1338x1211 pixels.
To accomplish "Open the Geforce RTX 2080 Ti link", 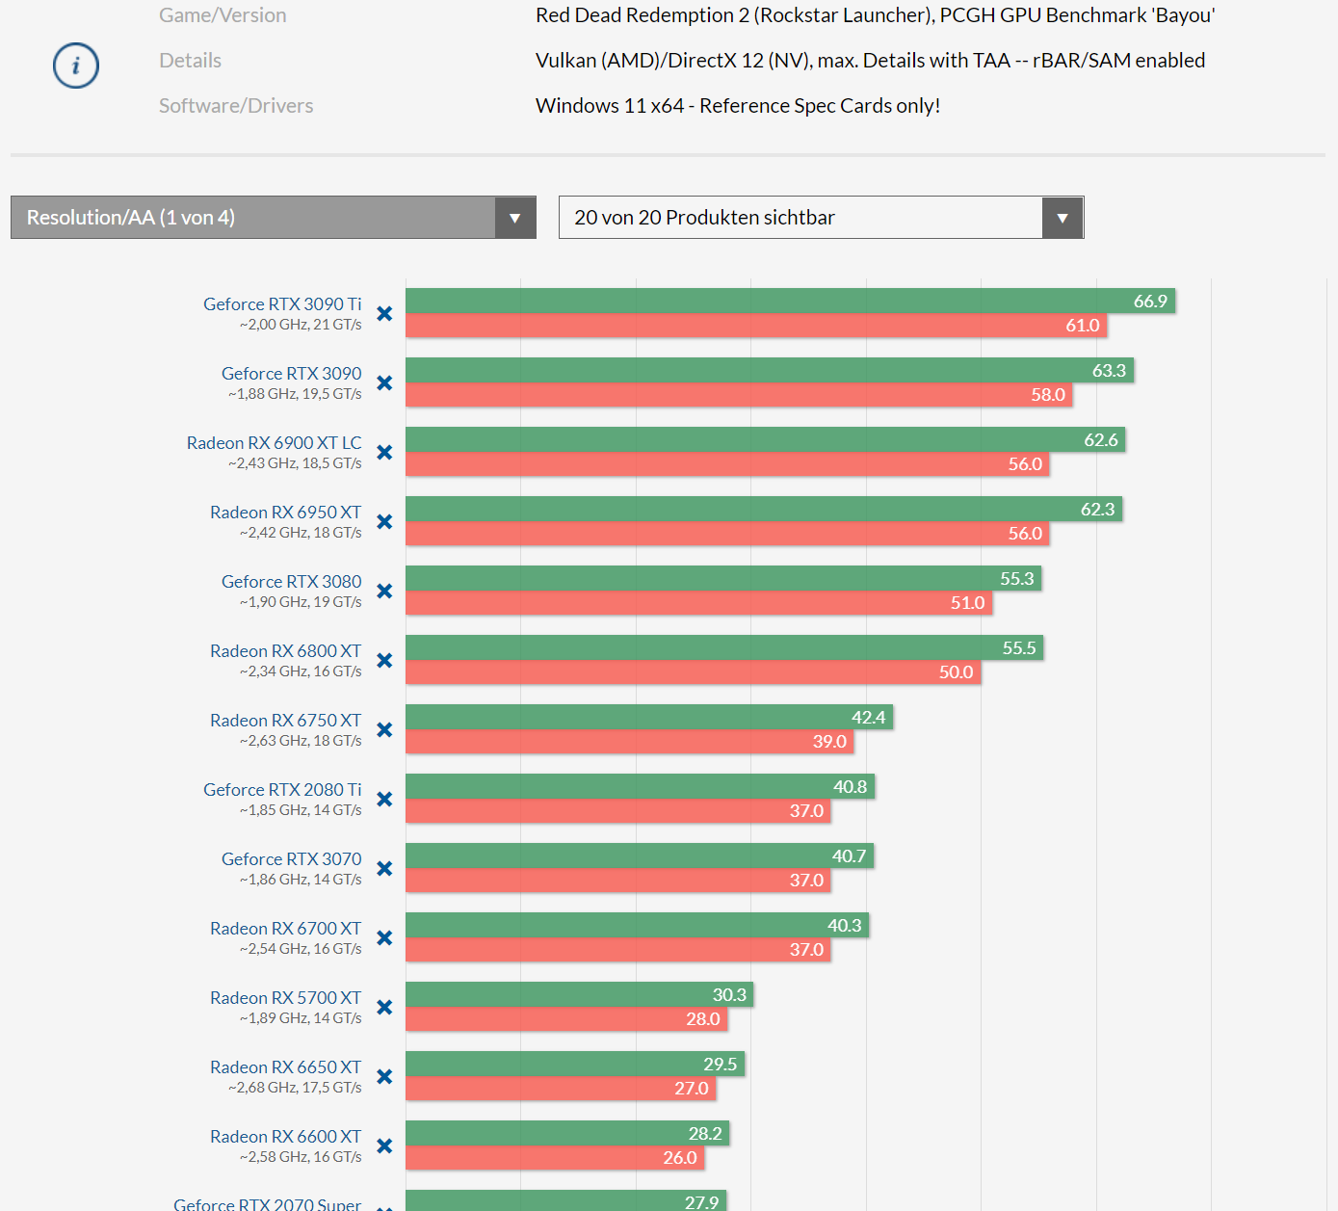I will (282, 790).
